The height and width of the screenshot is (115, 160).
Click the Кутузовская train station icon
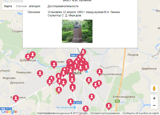(x=75, y=107)
